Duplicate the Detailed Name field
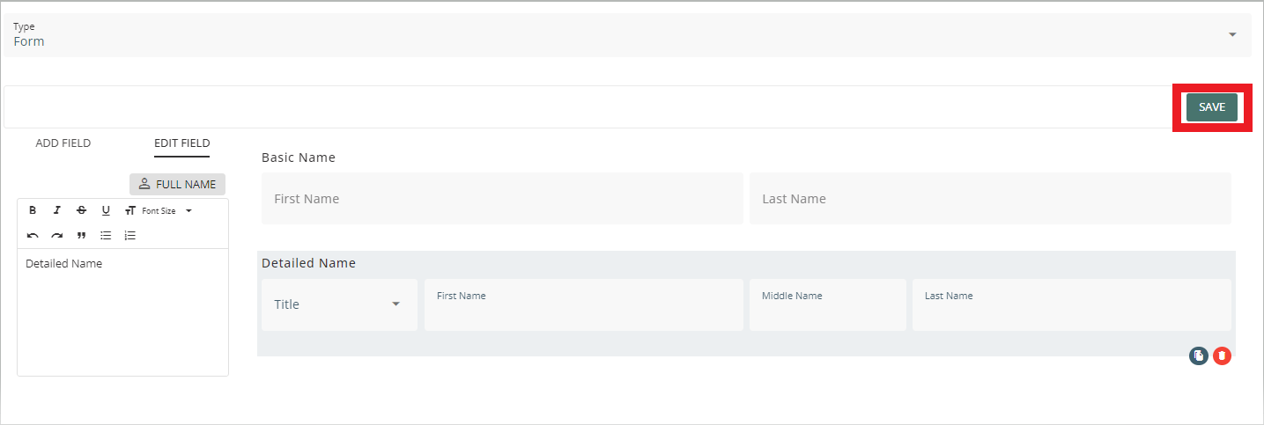Viewport: 1264px width, 425px height. click(1198, 355)
